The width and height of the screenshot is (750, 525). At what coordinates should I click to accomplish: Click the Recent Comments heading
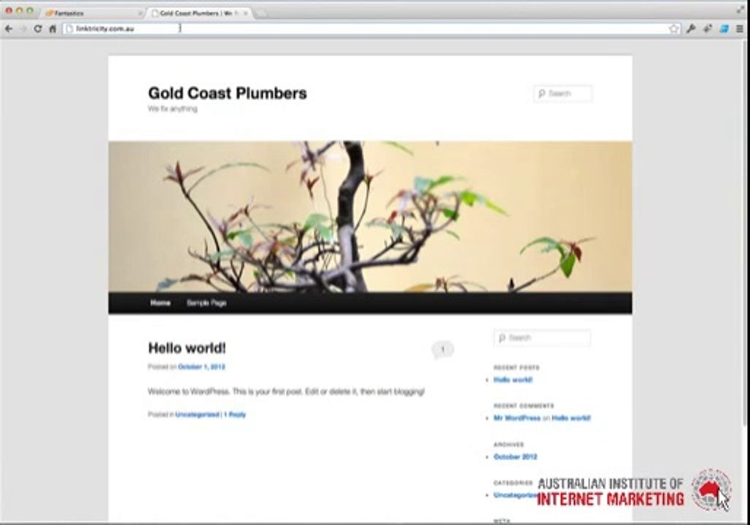point(524,405)
